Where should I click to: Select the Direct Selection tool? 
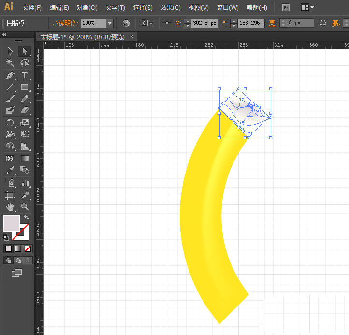click(x=25, y=51)
